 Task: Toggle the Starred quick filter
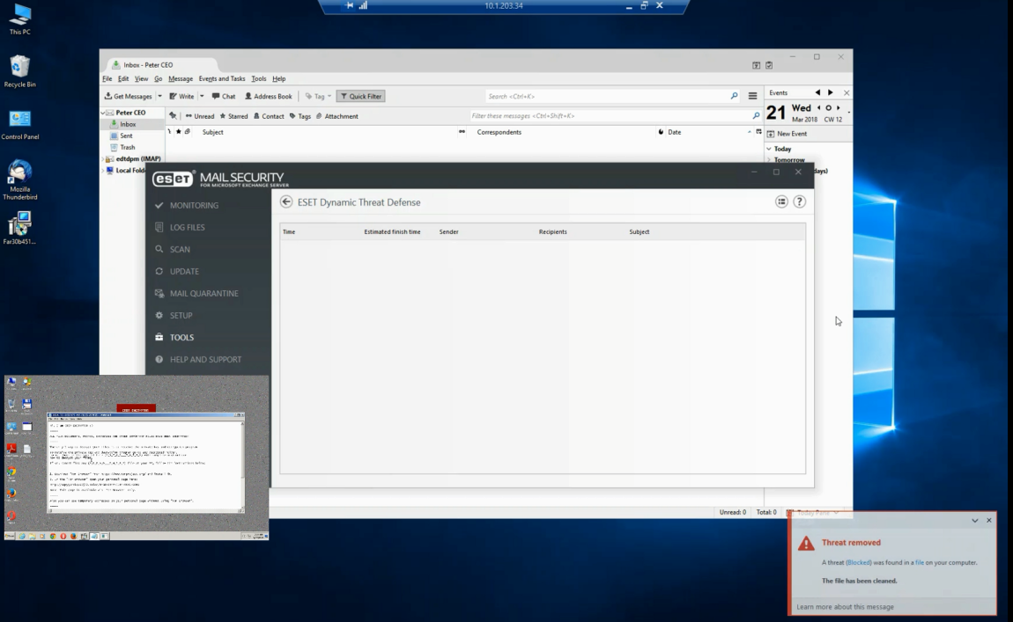[x=233, y=116]
